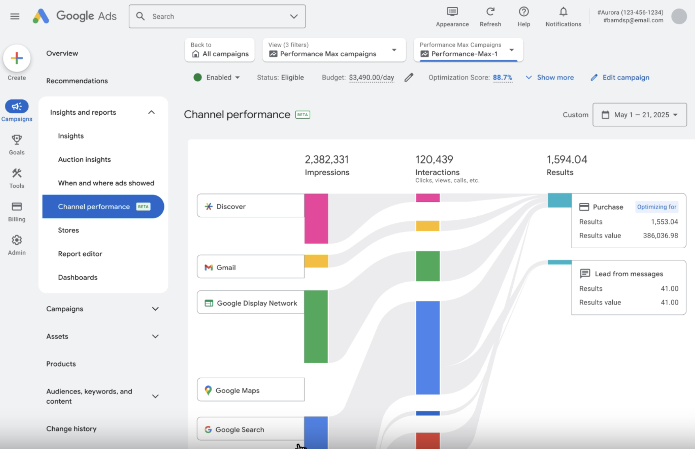Click the Lead from messages icon

(x=585, y=273)
